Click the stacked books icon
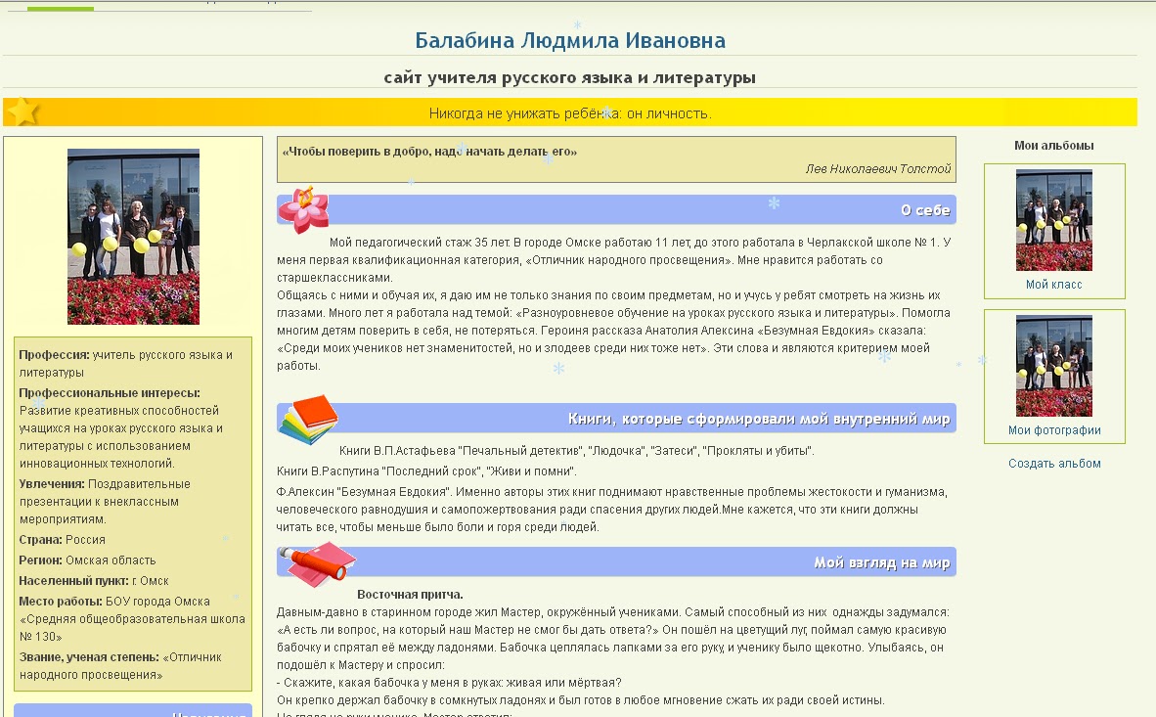 click(308, 419)
